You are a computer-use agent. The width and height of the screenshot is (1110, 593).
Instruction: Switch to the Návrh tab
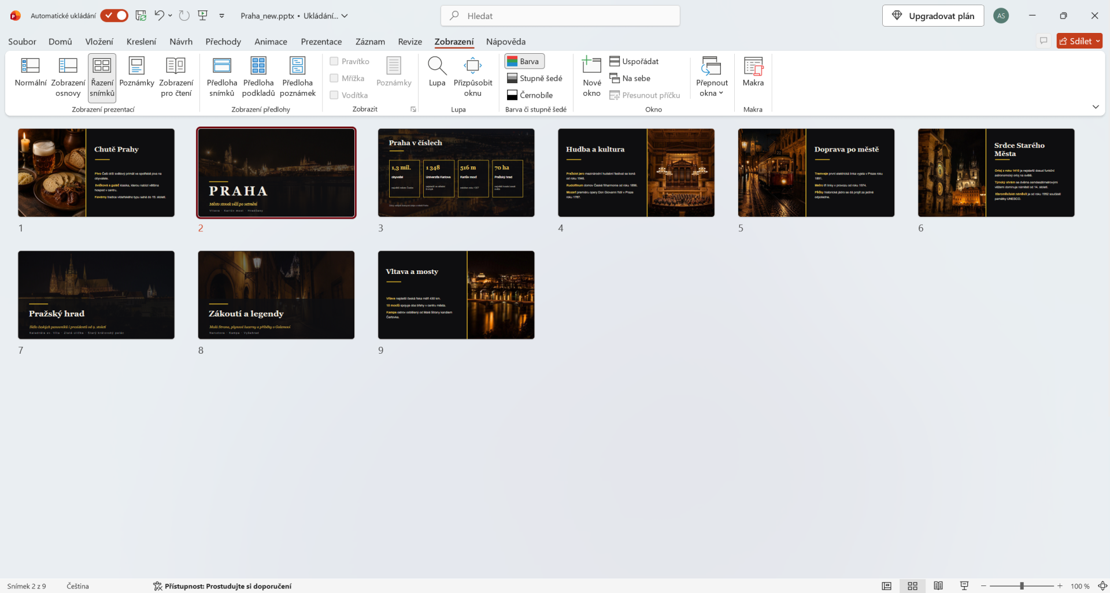pyautogui.click(x=181, y=42)
